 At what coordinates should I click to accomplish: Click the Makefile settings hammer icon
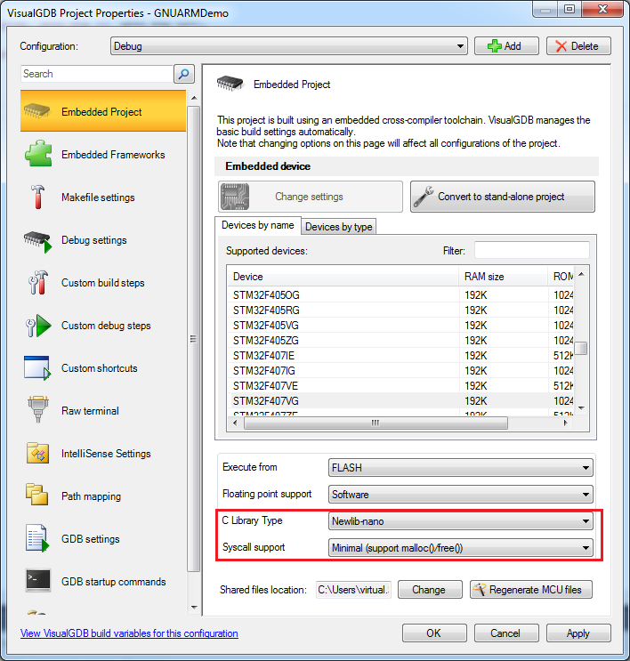37,197
